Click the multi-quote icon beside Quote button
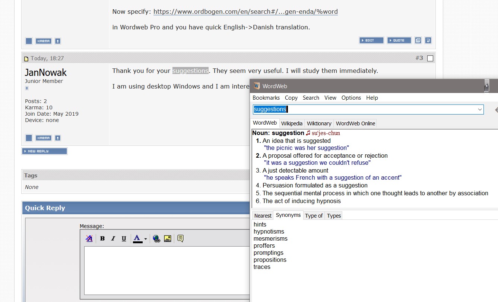This screenshot has width=498, height=302. coord(418,41)
